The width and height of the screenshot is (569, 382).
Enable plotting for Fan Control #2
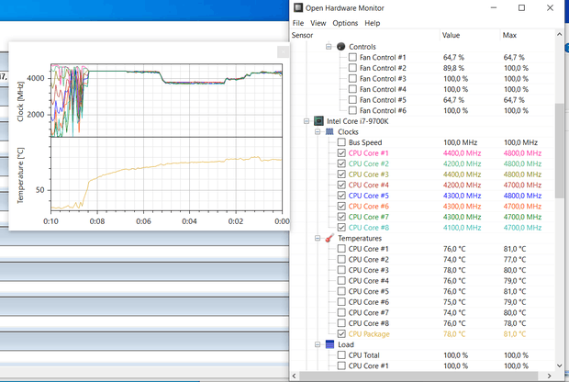coord(353,68)
